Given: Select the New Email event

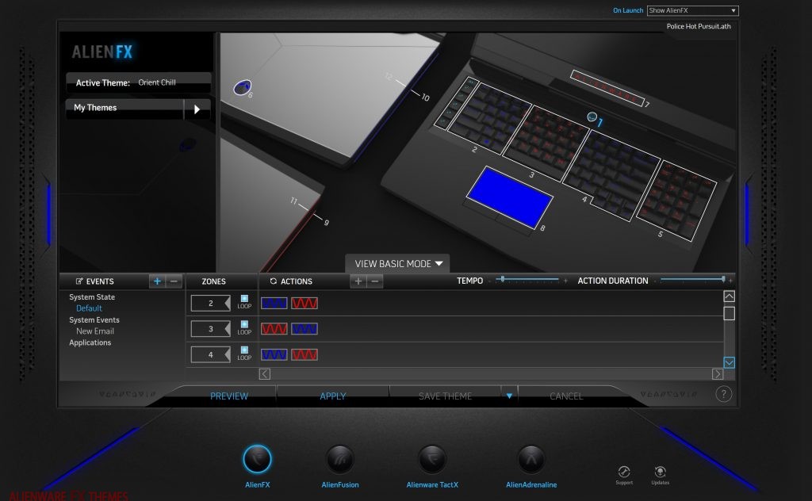Looking at the screenshot, I should [x=95, y=331].
